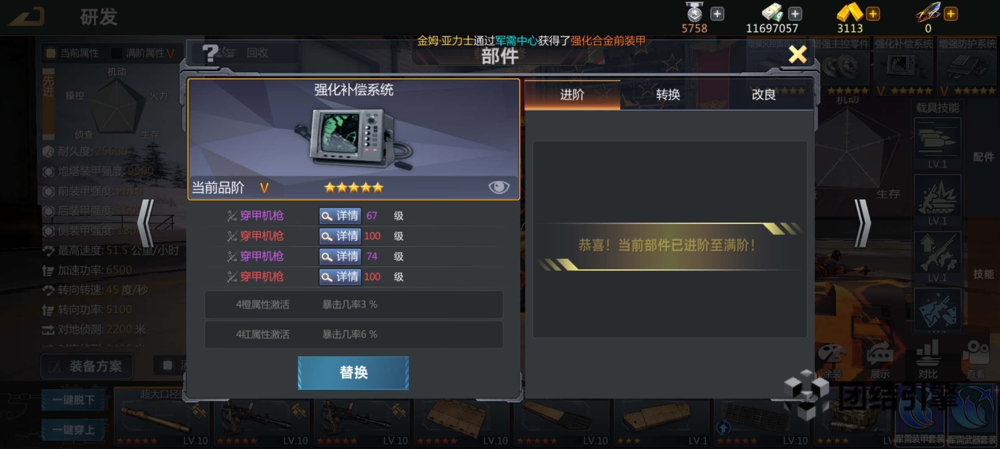Add cash with plus icon beside 11697057
Image resolution: width=1000 pixels, height=449 pixels.
795,14
